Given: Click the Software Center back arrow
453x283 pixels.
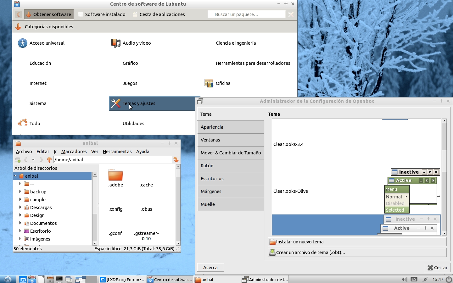Looking at the screenshot, I should click(x=19, y=14).
